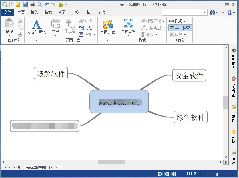Open the ribbon search combo box dropdown
Viewport: 239px width, 178px height.
[205, 12]
